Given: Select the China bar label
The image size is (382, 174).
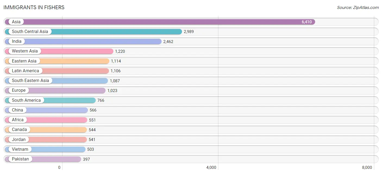Looking at the screenshot, I should point(17,110).
